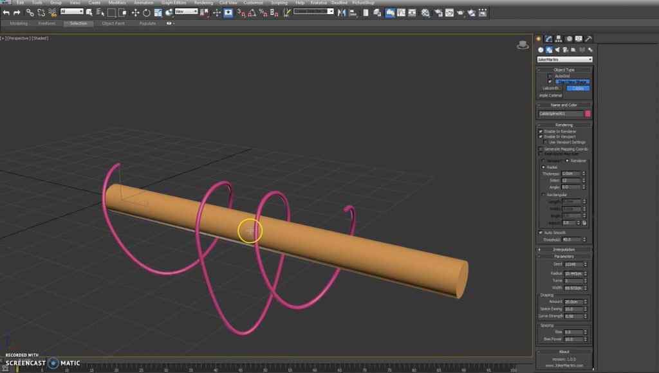Open the JokerMartini category dropdown

[564, 60]
